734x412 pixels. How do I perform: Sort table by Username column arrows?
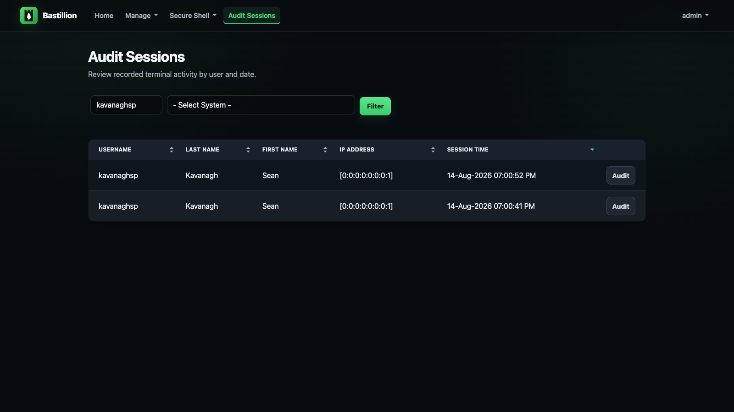172,150
